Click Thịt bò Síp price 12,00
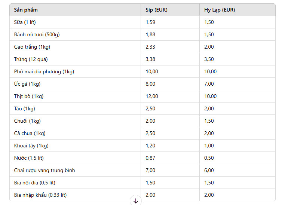 click(x=152, y=97)
